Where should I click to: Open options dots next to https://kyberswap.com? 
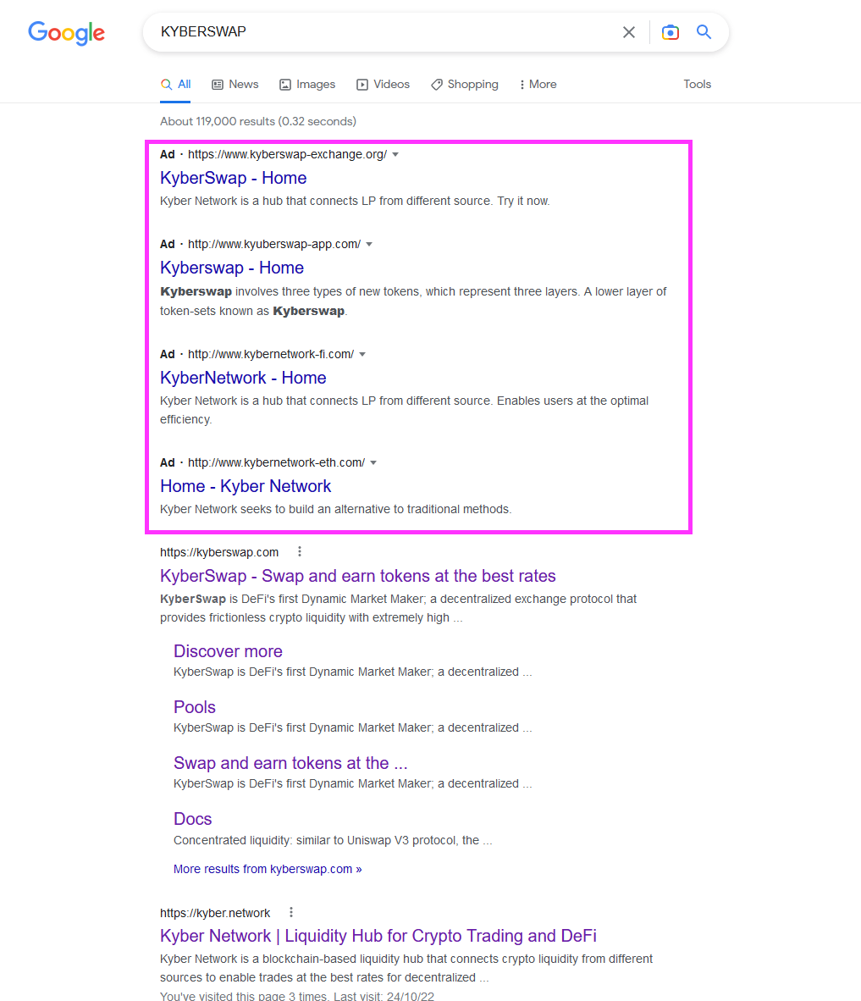coord(300,551)
